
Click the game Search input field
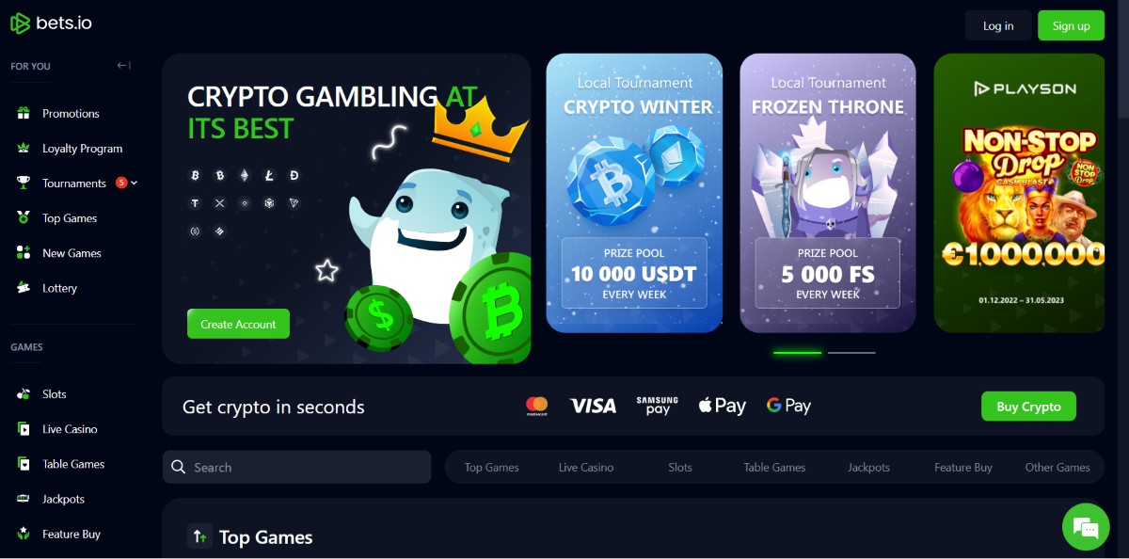coord(297,467)
